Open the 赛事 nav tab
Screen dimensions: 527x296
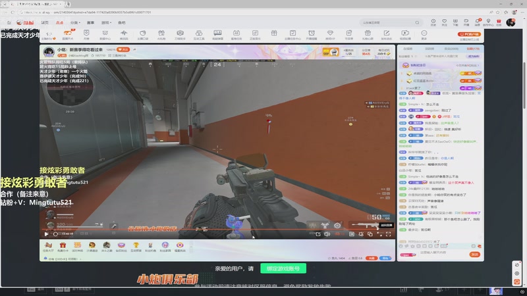point(90,23)
